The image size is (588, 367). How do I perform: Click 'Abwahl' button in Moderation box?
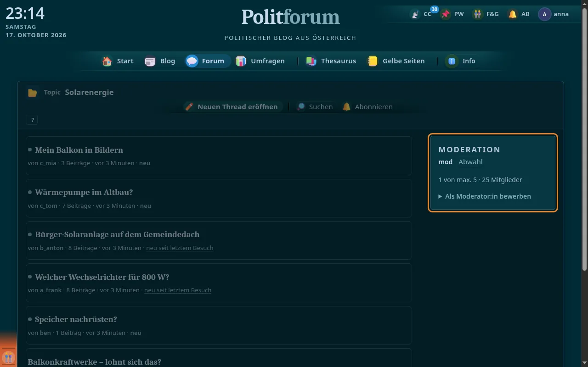(470, 162)
